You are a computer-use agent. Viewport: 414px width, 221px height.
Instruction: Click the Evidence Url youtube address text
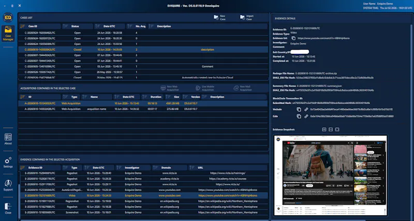pyautogui.click(x=323, y=38)
